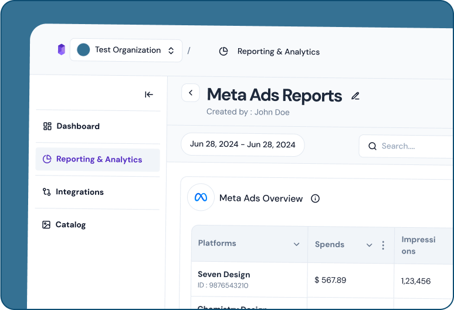
Task: Click the Created by : John Doe text
Action: [248, 112]
